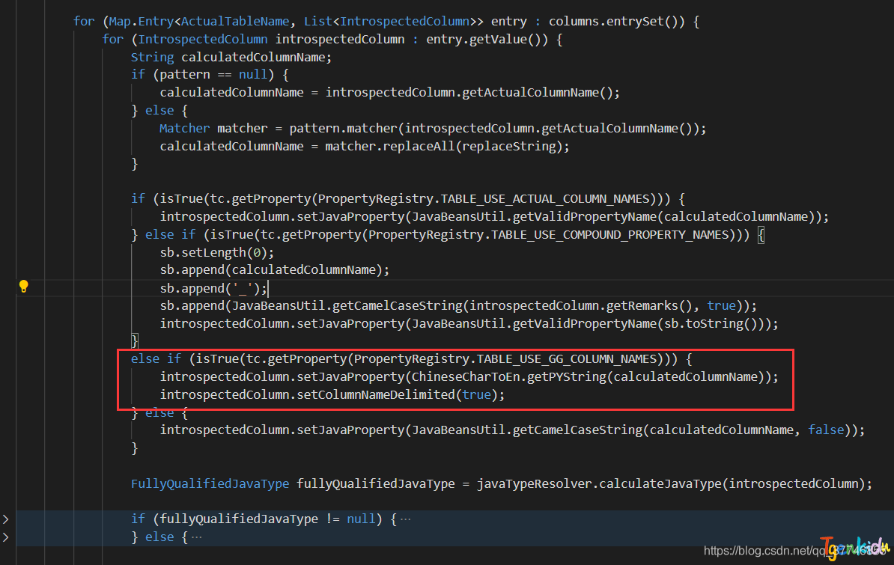The height and width of the screenshot is (565, 894).
Task: Expand the folded '} else {' block at bottom
Action: [6, 537]
